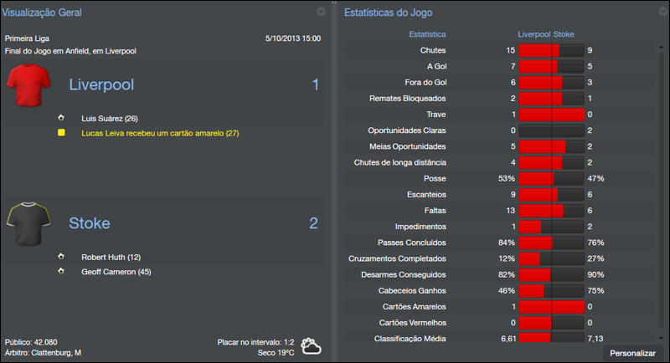The height and width of the screenshot is (363, 670).
Task: Select player Geoff Cameron (45)
Action: click(x=116, y=272)
